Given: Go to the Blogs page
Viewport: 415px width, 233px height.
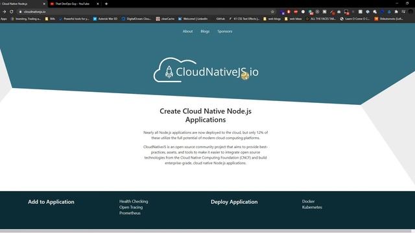Looking at the screenshot, I should click(205, 31).
